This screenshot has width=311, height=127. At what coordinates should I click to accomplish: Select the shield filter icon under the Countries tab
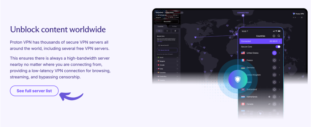pos(167,31)
